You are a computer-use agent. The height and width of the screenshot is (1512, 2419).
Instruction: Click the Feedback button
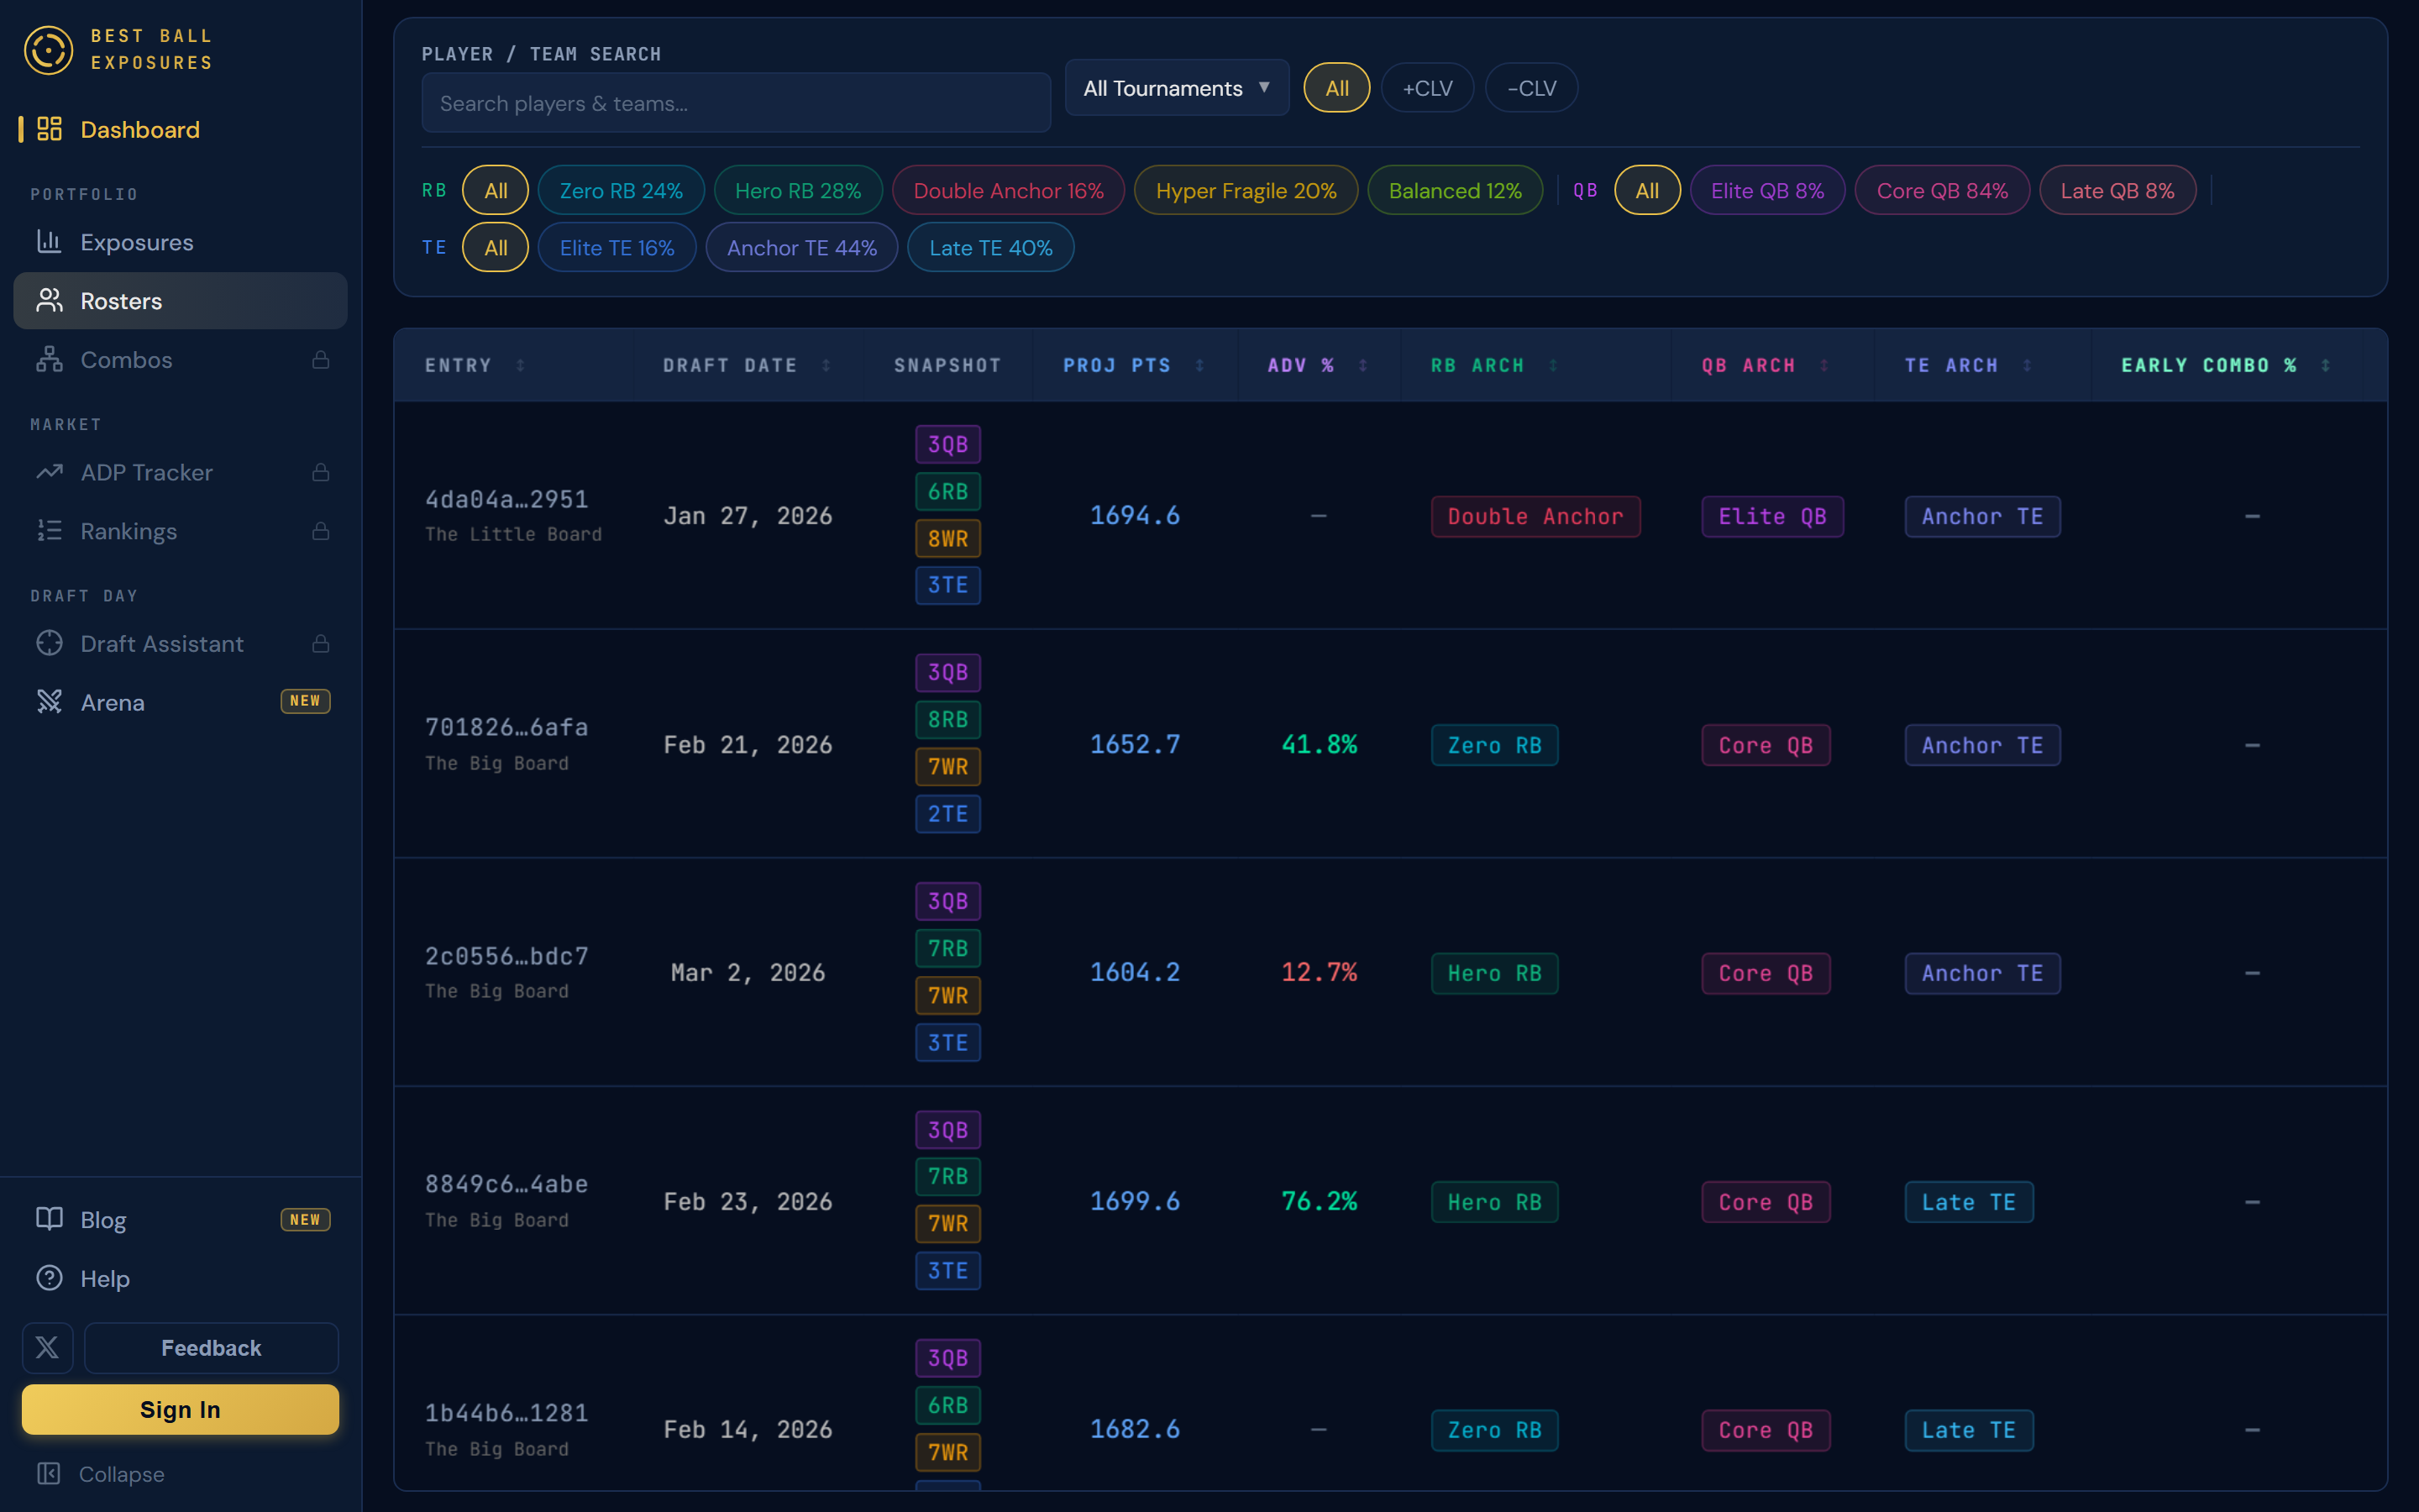(211, 1347)
